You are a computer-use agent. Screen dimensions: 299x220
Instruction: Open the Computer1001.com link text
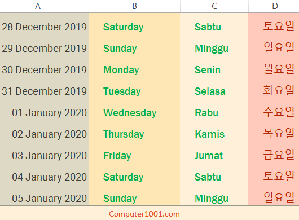tap(144, 214)
